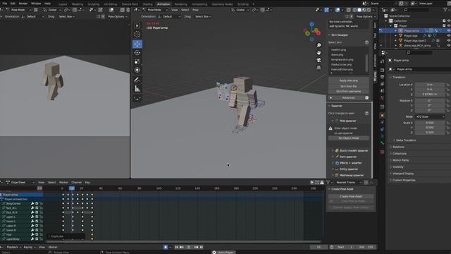Click the Skin from username button
The width and height of the screenshot is (451, 254).
[349, 91]
